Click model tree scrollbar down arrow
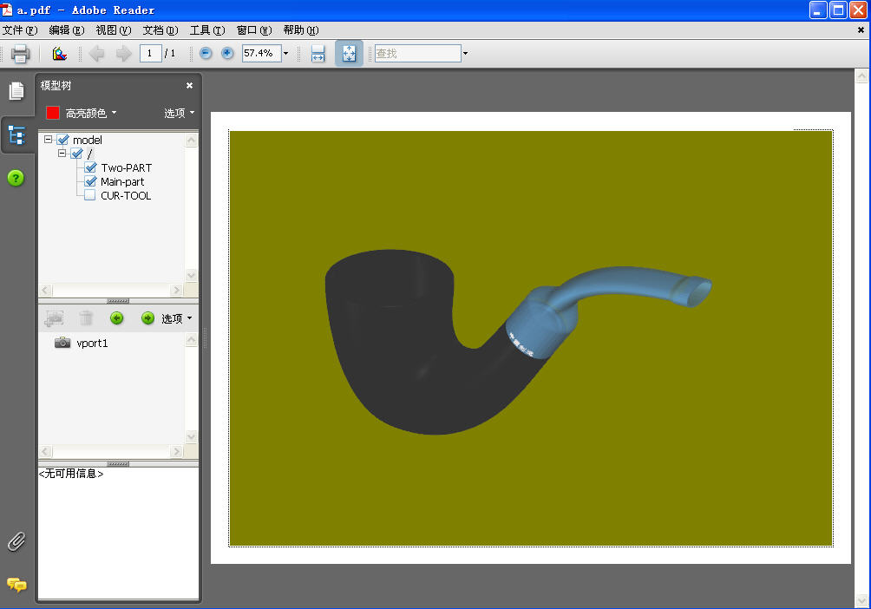Viewport: 871px width, 609px height. [x=191, y=276]
